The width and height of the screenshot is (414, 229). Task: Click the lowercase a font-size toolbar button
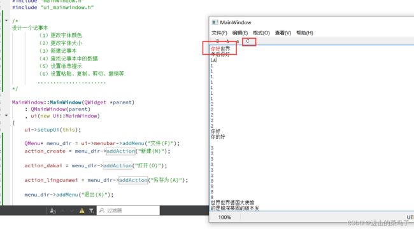point(238,41)
